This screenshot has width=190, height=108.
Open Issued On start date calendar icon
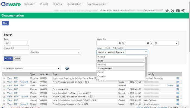pos(120,43)
